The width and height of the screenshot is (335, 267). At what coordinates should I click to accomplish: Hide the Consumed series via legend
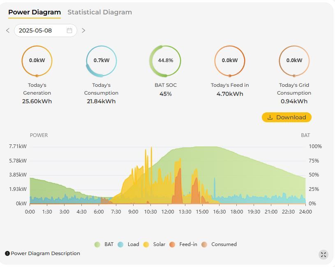pos(219,244)
